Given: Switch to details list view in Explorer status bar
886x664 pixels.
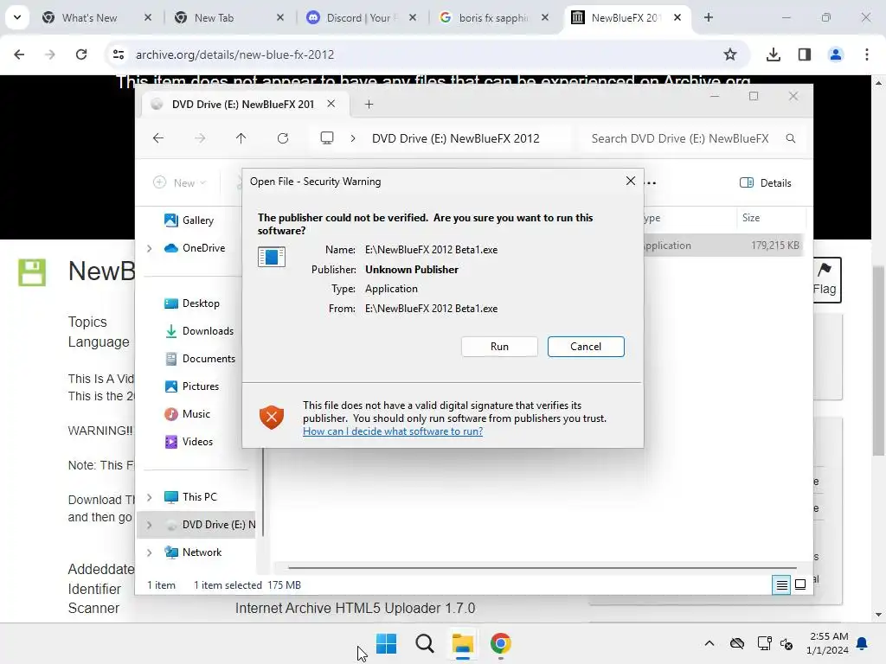Looking at the screenshot, I should pos(781,585).
